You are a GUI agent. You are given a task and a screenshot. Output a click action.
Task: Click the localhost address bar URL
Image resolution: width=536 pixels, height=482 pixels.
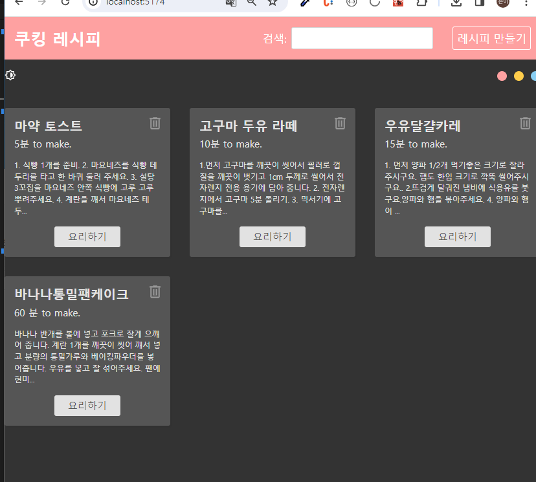tap(135, 3)
